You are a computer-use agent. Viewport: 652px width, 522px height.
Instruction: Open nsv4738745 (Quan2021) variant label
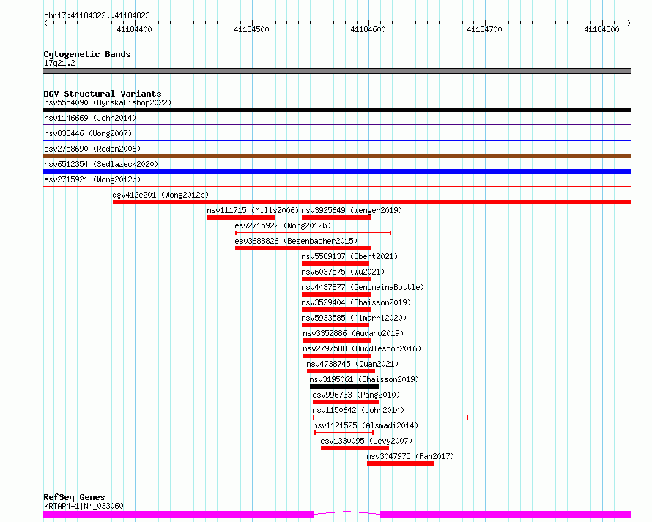click(x=352, y=364)
